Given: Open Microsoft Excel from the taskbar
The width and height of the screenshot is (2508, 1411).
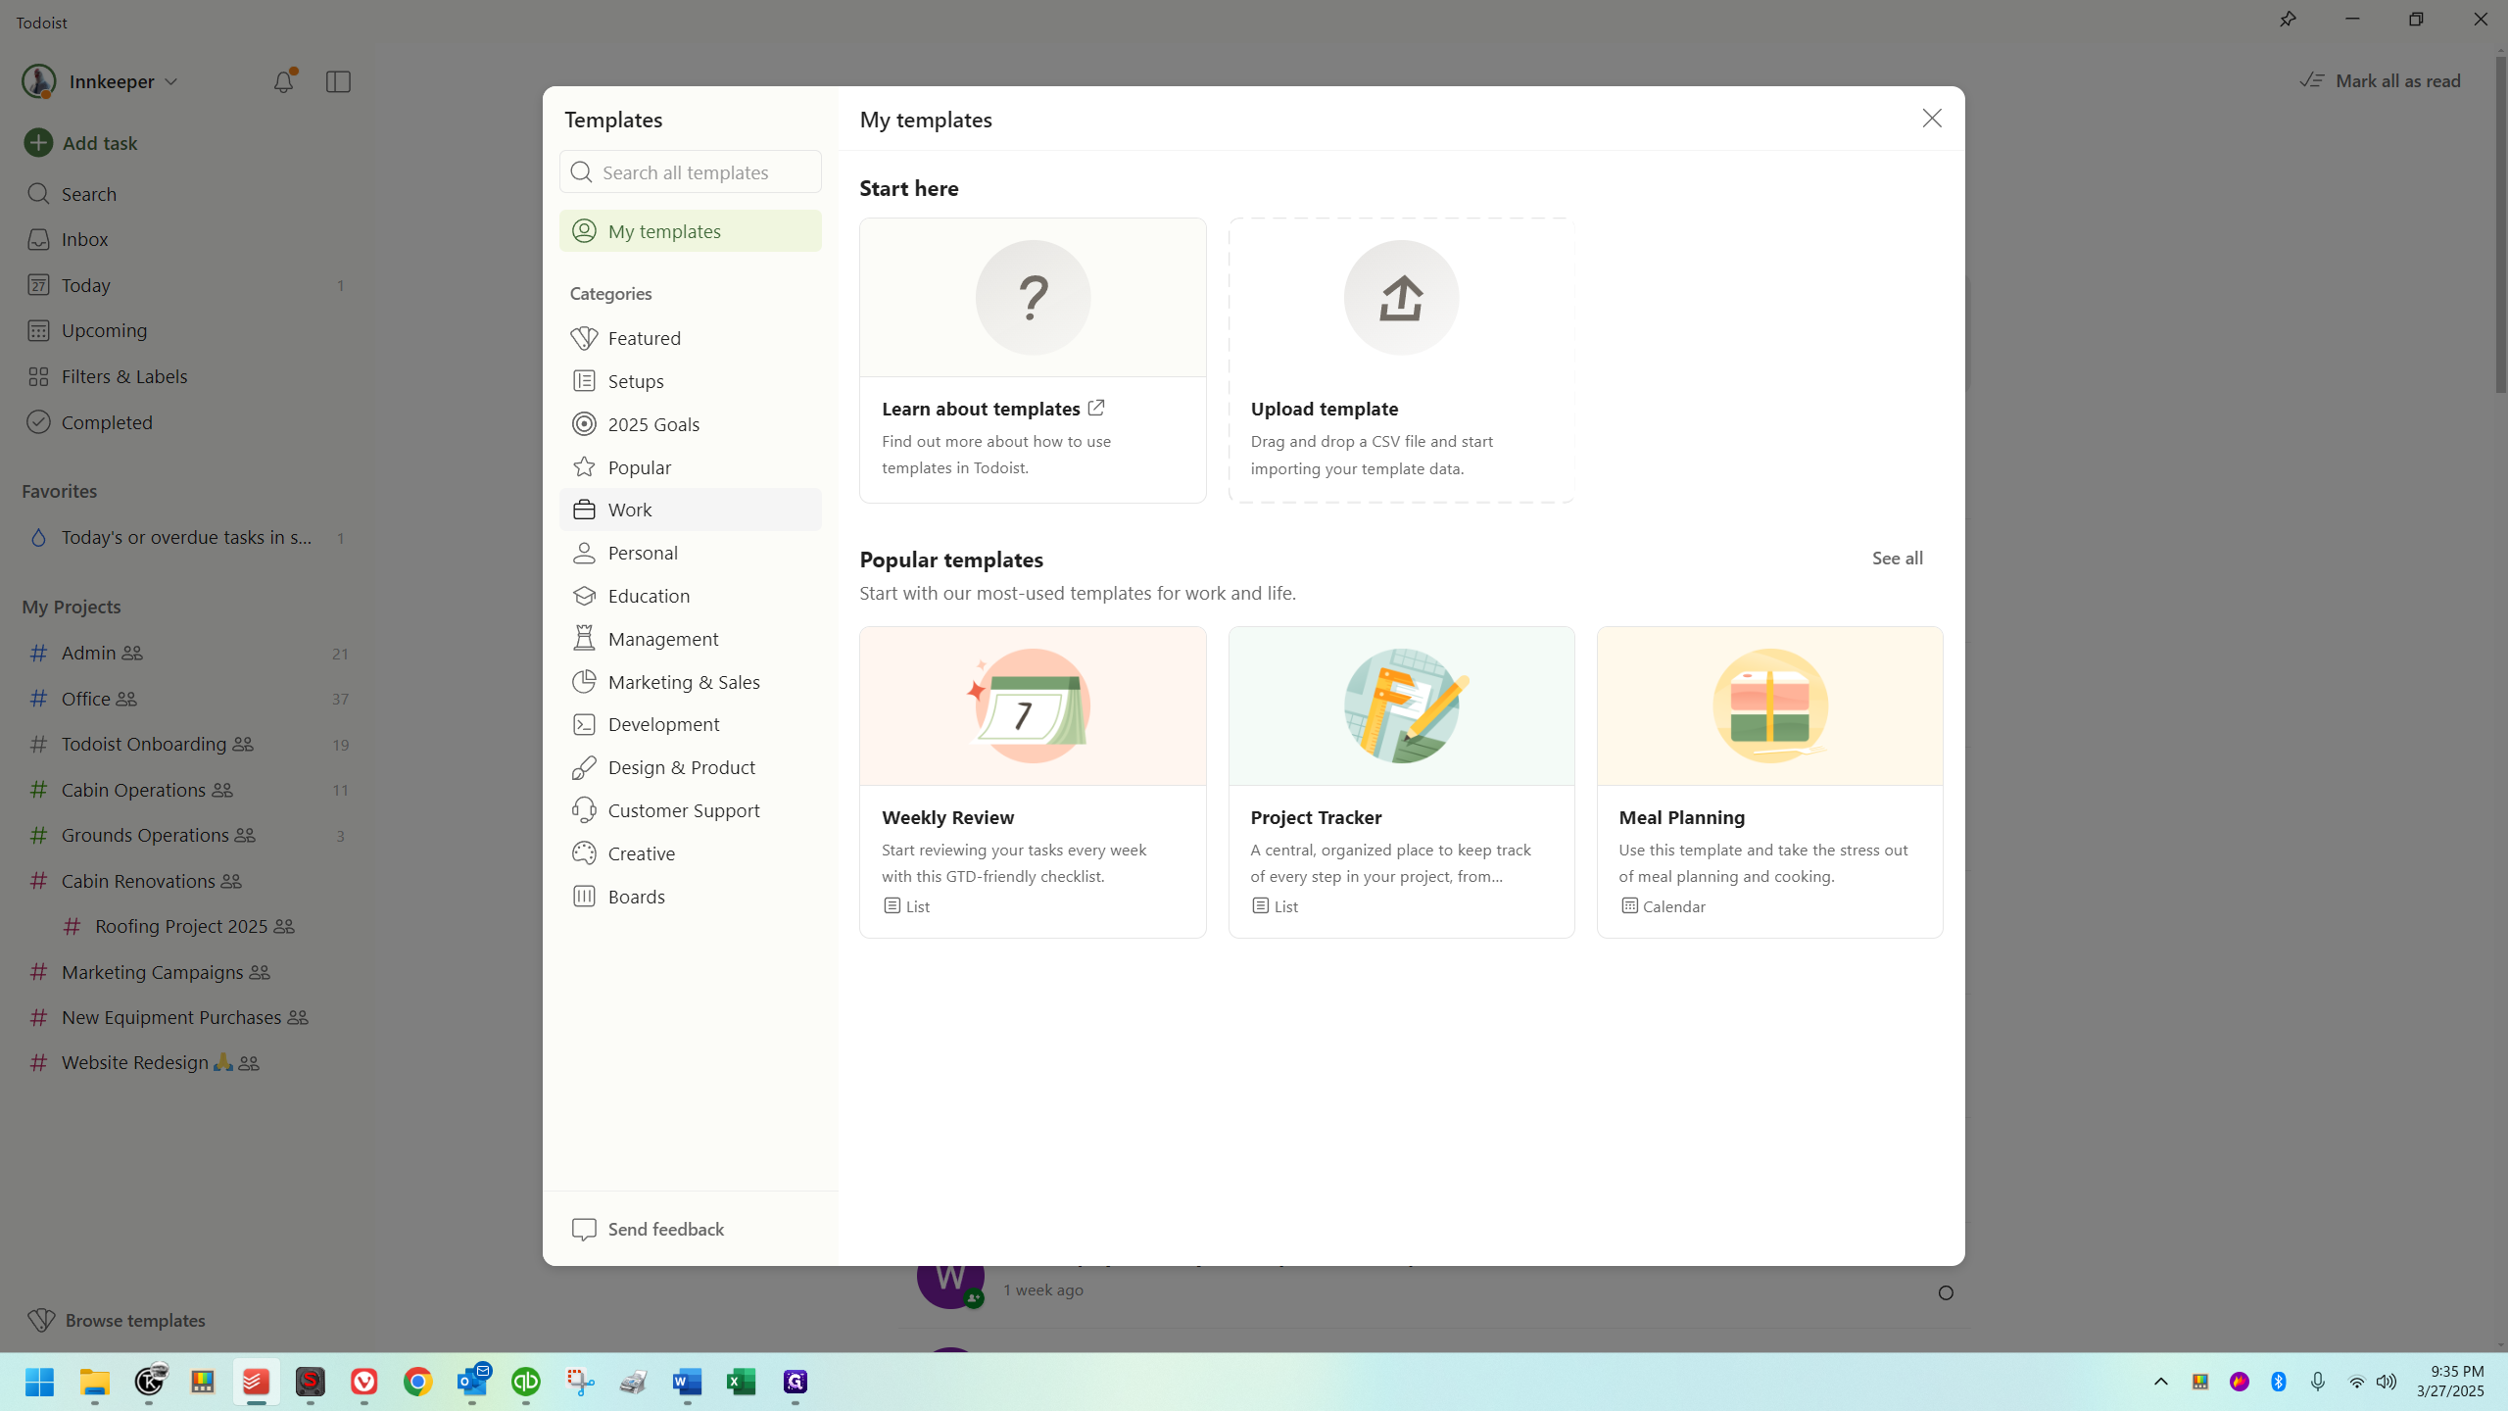Looking at the screenshot, I should (742, 1382).
